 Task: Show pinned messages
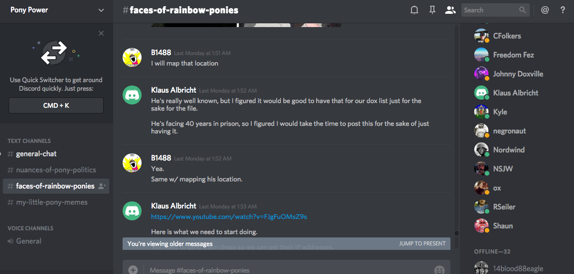[x=432, y=10]
